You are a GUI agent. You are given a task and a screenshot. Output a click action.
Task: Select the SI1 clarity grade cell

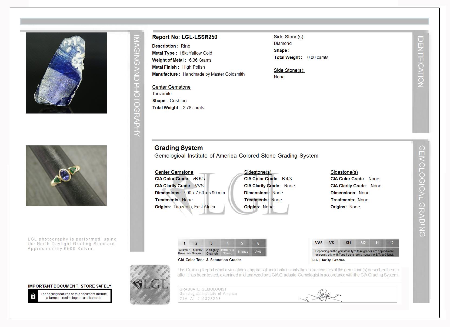tap(348, 243)
